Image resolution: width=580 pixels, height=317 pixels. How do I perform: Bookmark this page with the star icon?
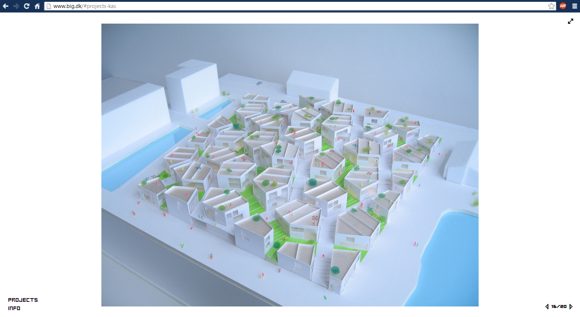click(x=551, y=6)
